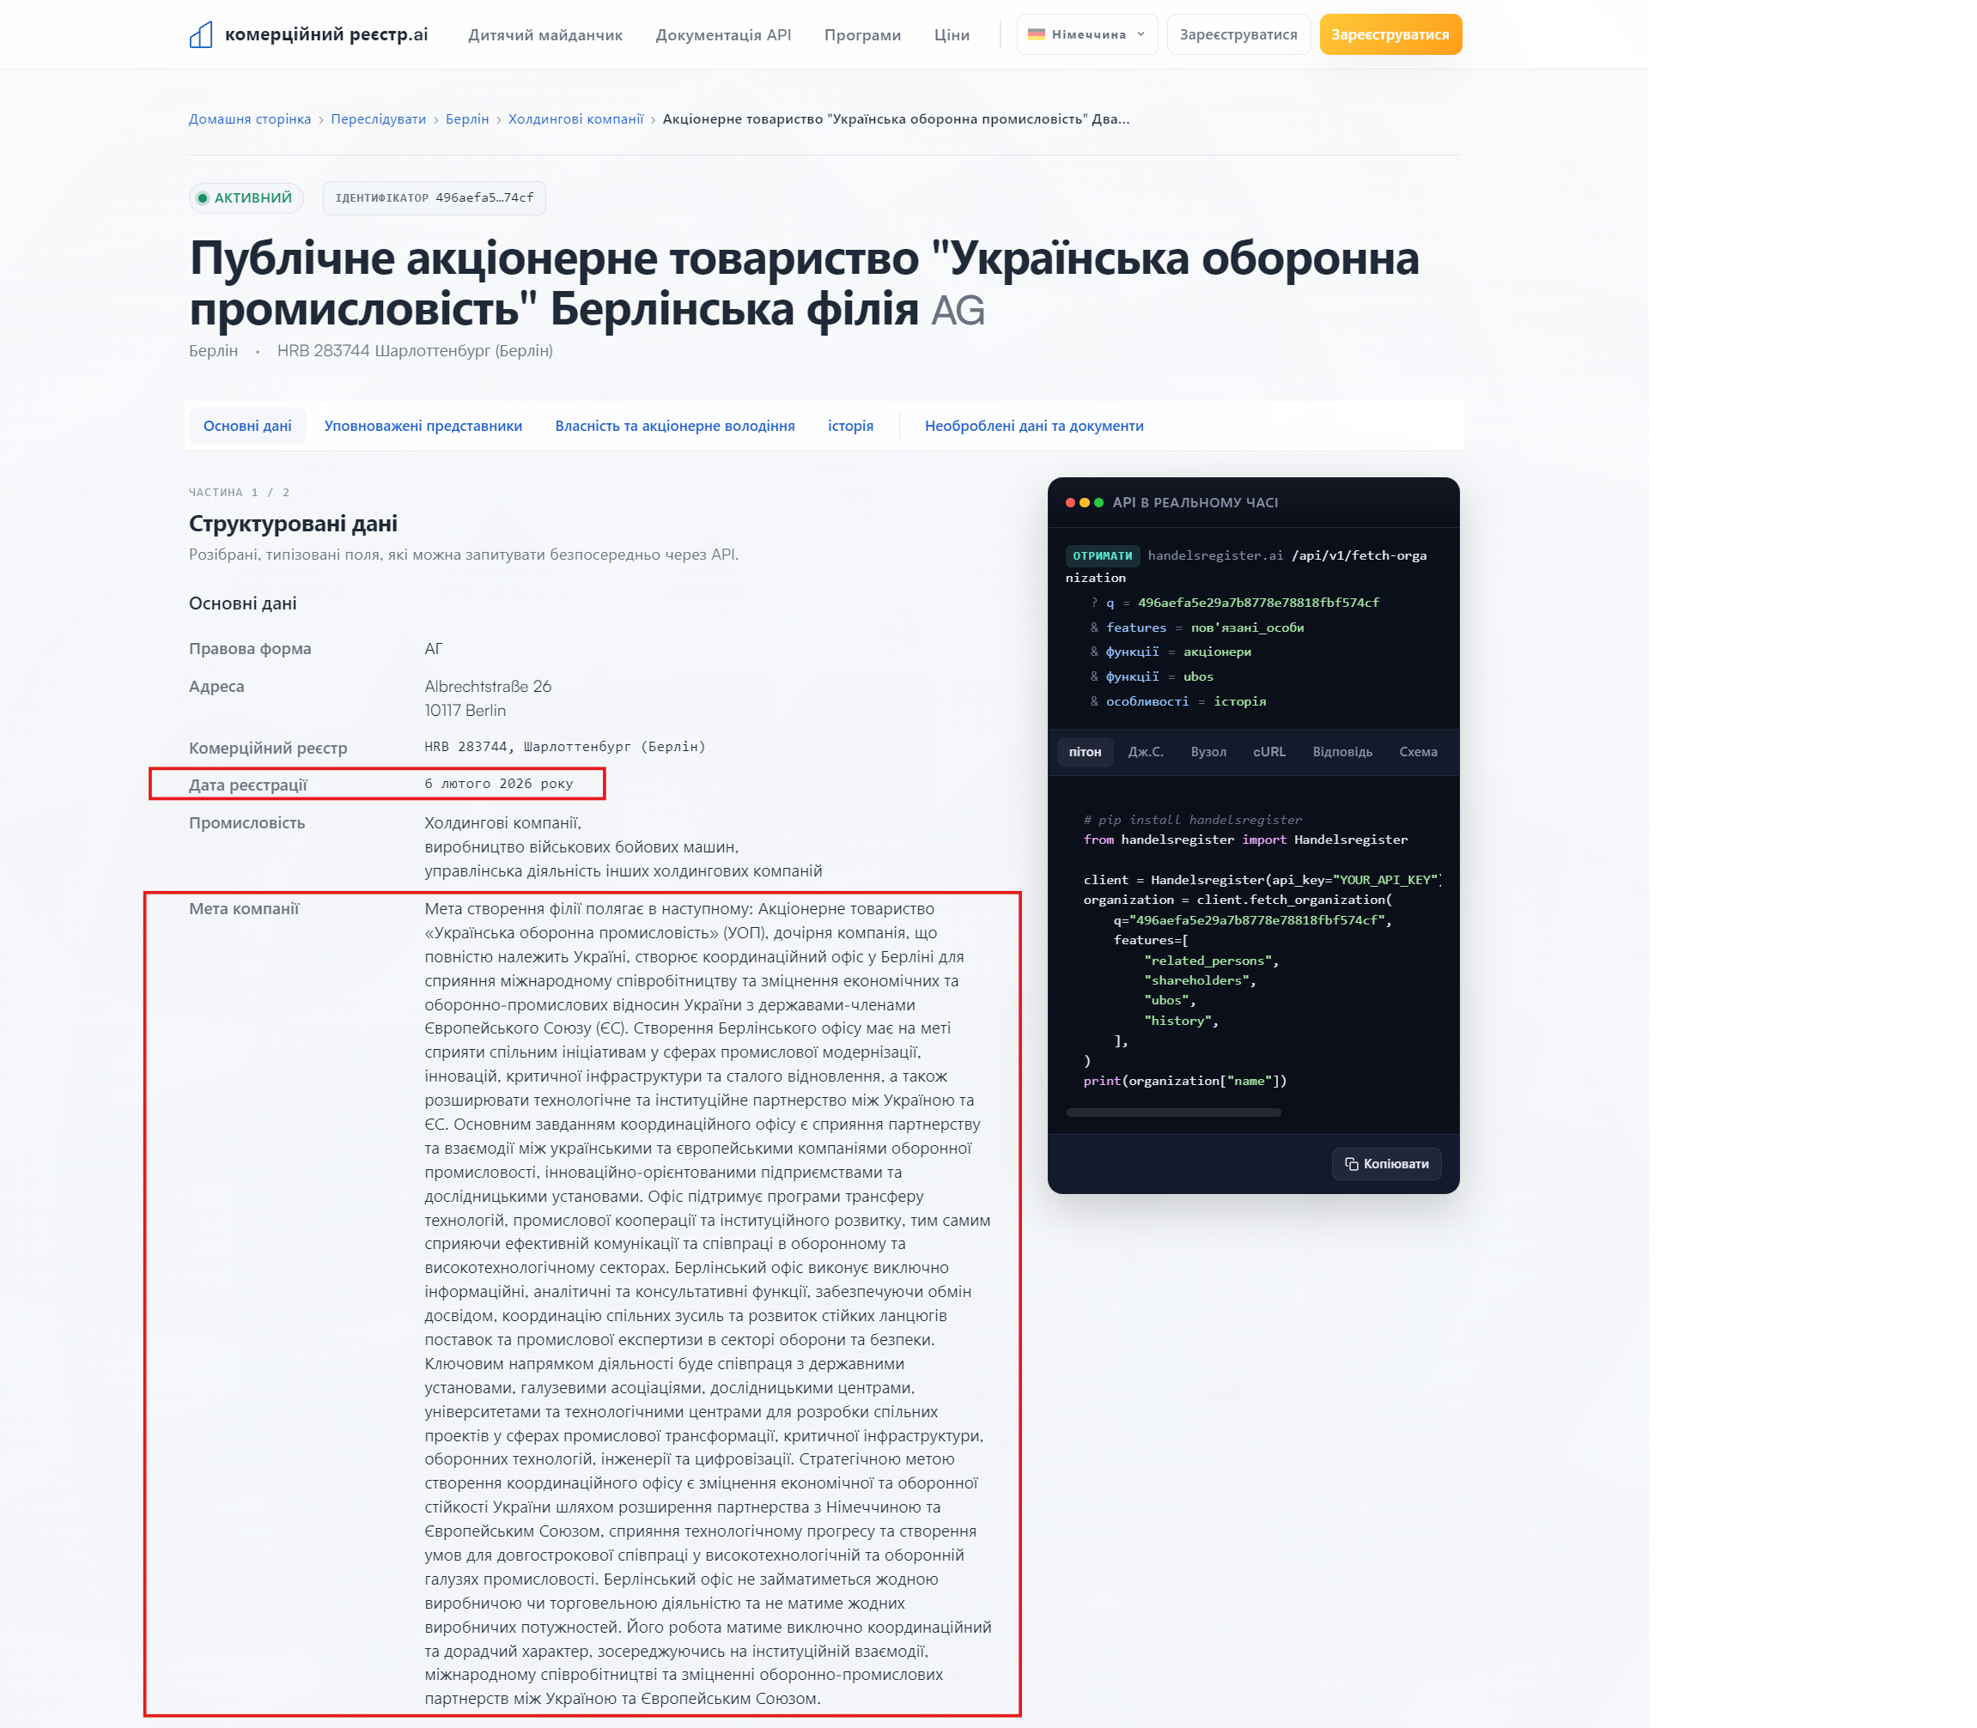Select the пітон code tab

click(1085, 751)
